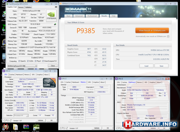Open the Advanced tab in 3DMark 11
The height and width of the screenshot is (132, 180).
pos(79,16)
